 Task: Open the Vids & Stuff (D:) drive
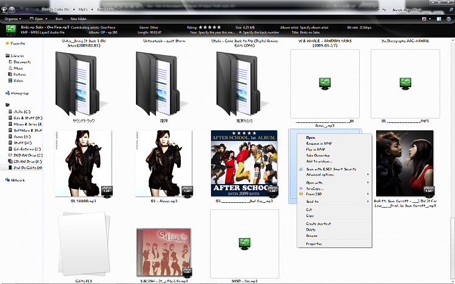[27, 118]
